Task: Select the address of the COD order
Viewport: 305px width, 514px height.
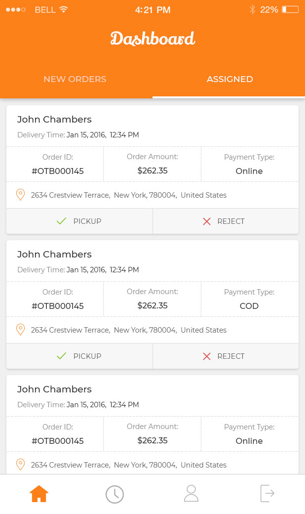Action: point(129,330)
